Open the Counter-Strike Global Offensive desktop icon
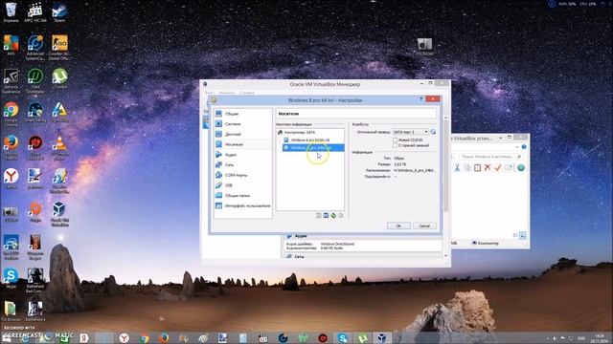 coord(59,47)
